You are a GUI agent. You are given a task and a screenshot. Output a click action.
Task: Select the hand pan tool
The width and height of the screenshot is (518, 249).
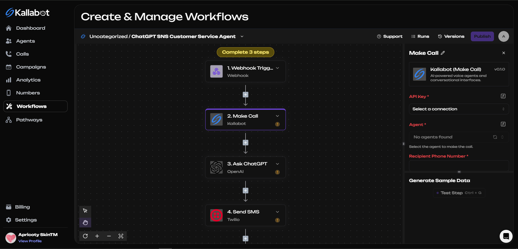(85, 222)
